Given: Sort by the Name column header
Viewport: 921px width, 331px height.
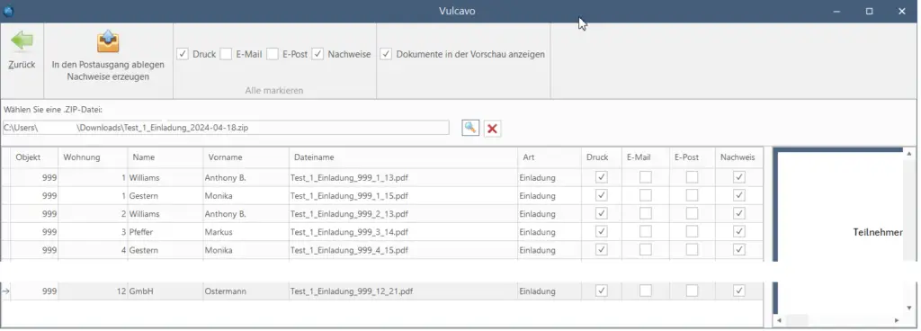Looking at the screenshot, I should [x=165, y=157].
